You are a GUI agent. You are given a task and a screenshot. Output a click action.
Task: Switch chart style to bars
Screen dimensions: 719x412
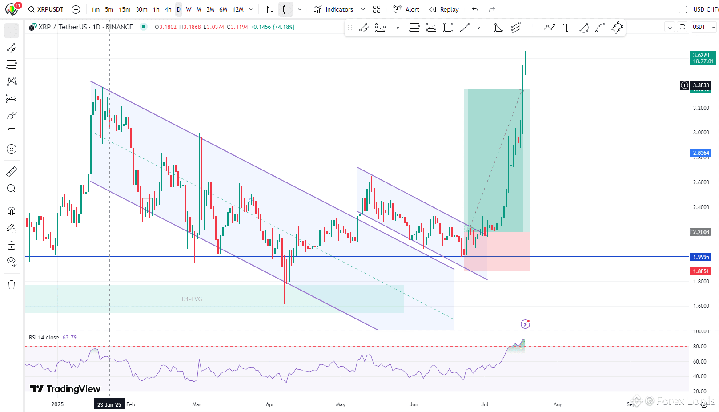269,9
